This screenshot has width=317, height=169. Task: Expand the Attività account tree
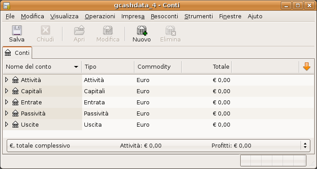click(x=7, y=80)
